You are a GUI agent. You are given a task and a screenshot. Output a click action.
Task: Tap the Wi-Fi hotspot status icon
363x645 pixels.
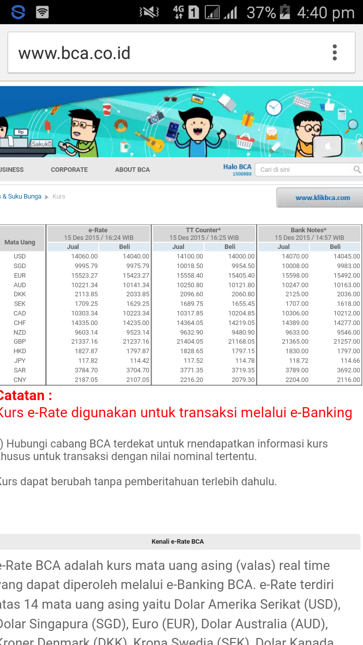pyautogui.click(x=42, y=12)
